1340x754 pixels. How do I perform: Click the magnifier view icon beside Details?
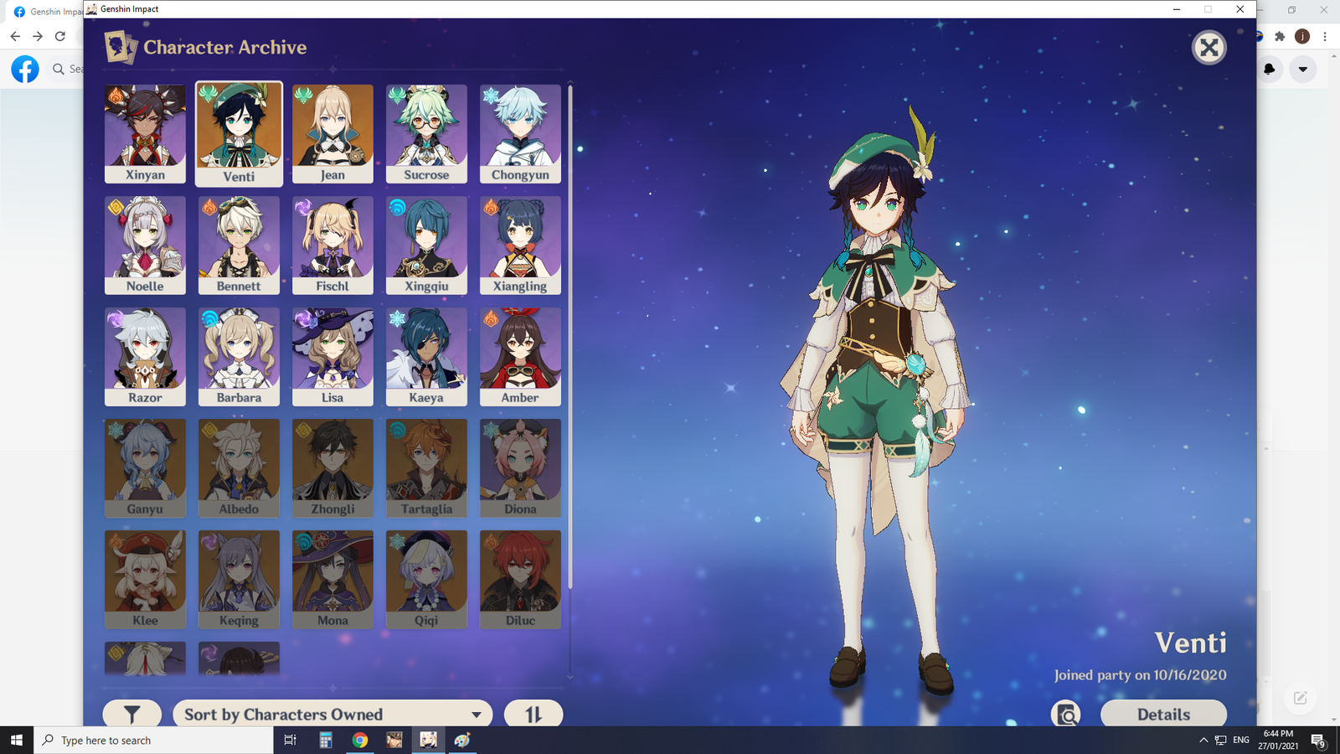pyautogui.click(x=1066, y=714)
